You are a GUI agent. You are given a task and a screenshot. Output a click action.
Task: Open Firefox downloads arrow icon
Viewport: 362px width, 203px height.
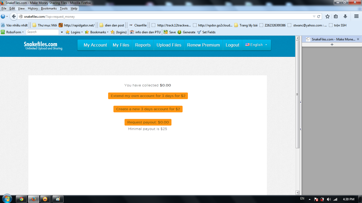[x=345, y=16]
